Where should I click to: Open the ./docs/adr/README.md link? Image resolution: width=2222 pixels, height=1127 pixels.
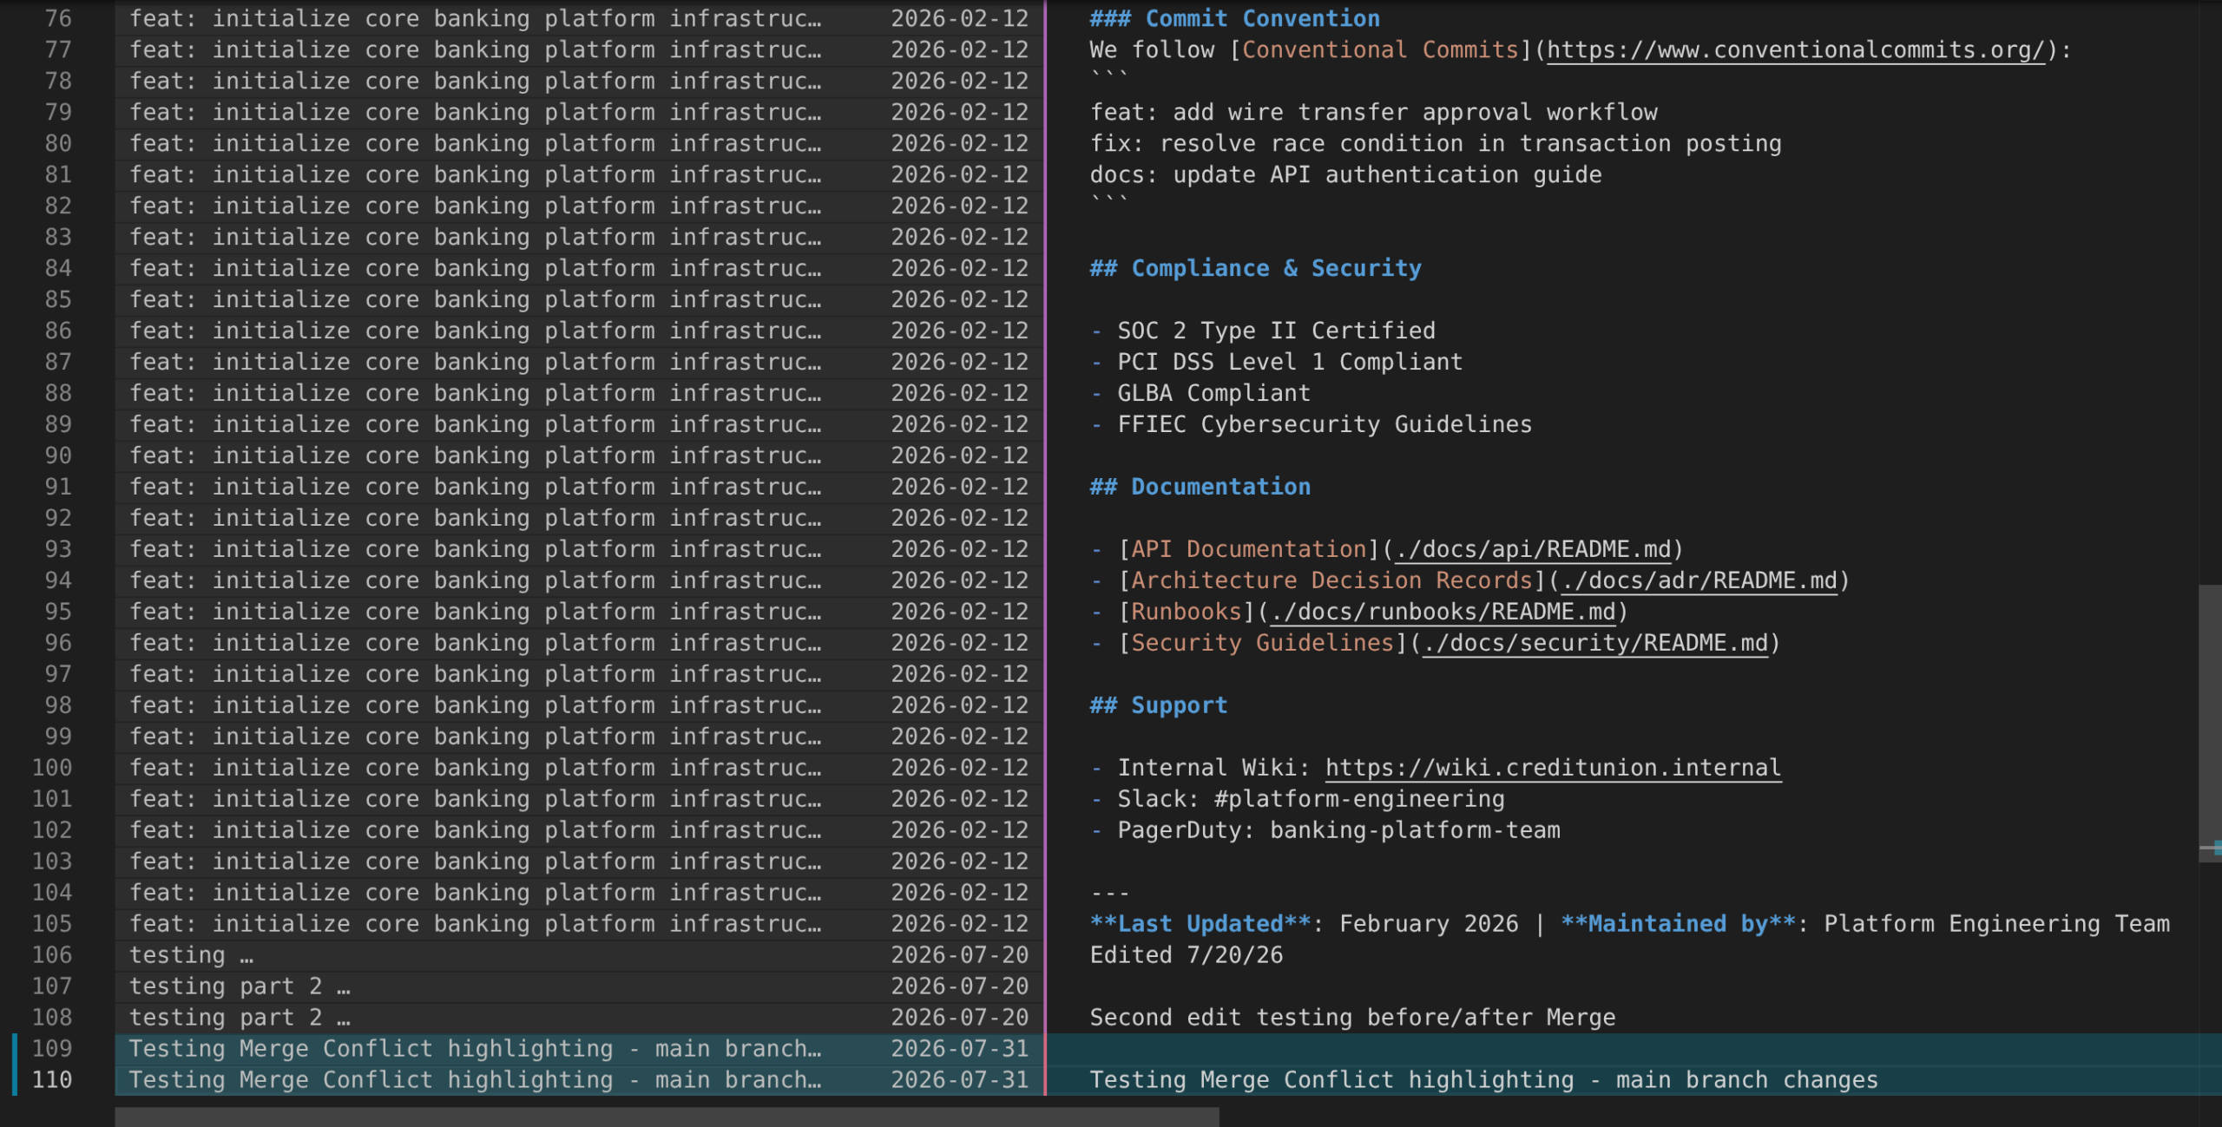point(1699,581)
